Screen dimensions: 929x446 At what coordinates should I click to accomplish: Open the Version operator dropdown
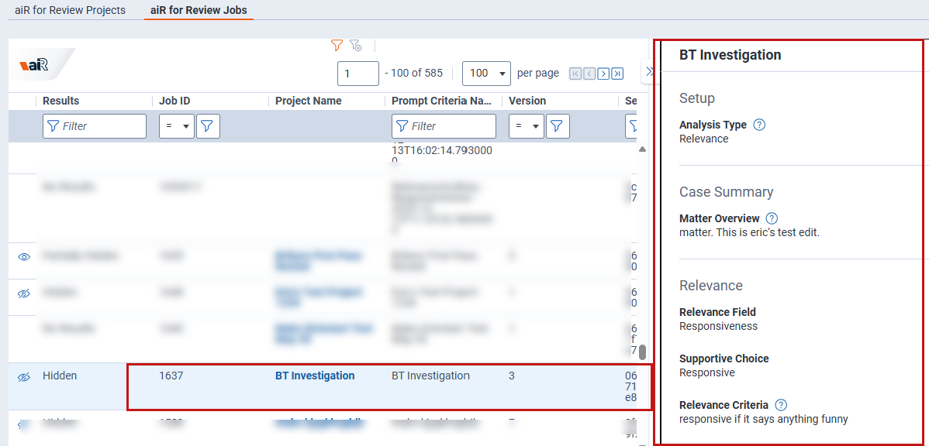pyautogui.click(x=527, y=126)
